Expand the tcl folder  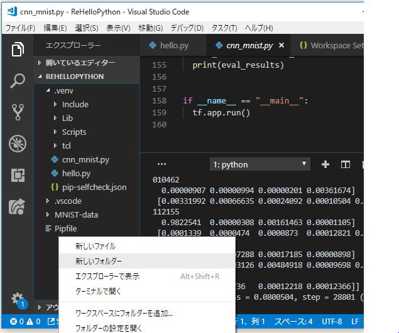click(55, 145)
